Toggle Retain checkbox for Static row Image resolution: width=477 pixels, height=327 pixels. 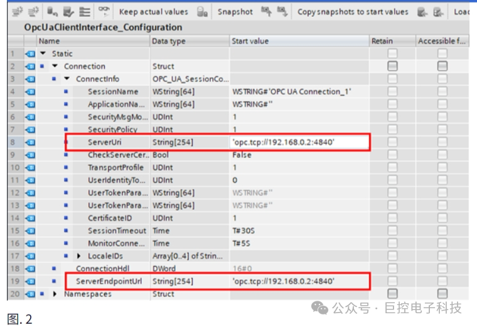coord(392,53)
